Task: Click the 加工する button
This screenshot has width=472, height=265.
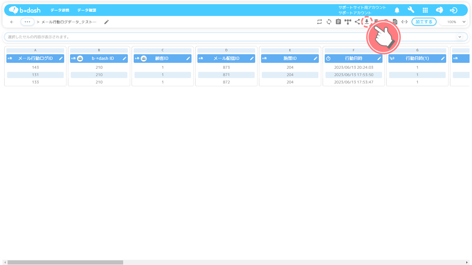Action: click(424, 22)
